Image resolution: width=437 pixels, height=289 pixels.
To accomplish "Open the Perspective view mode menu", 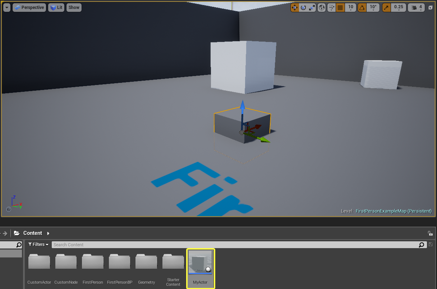I will [x=29, y=8].
